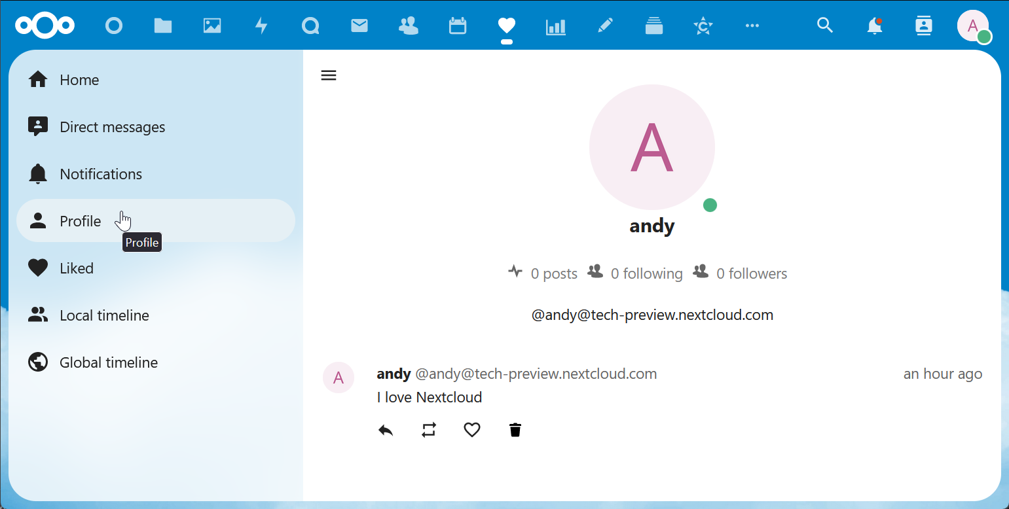Viewport: 1009px width, 509px height.
Task: Open the Files app icon
Action: (x=163, y=26)
